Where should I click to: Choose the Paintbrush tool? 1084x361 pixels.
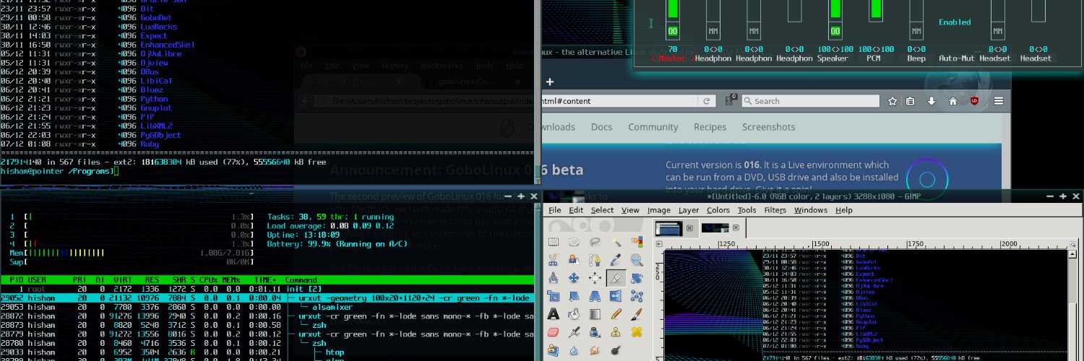[x=637, y=314]
